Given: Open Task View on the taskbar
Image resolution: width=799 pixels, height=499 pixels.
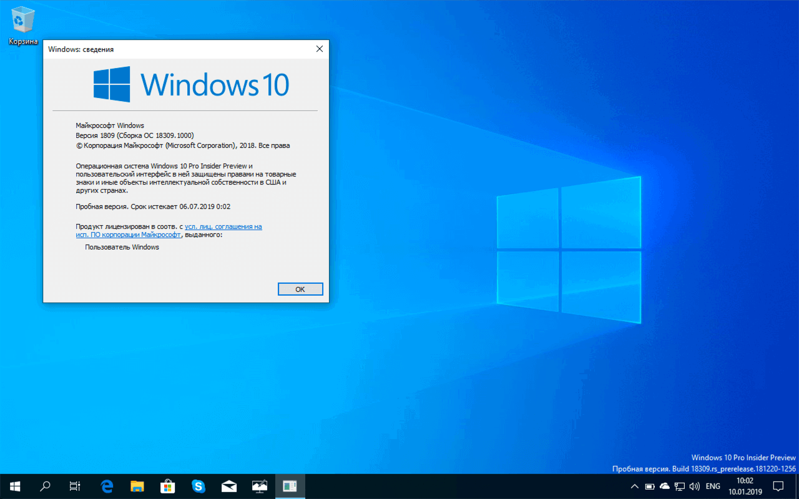Looking at the screenshot, I should (74, 486).
